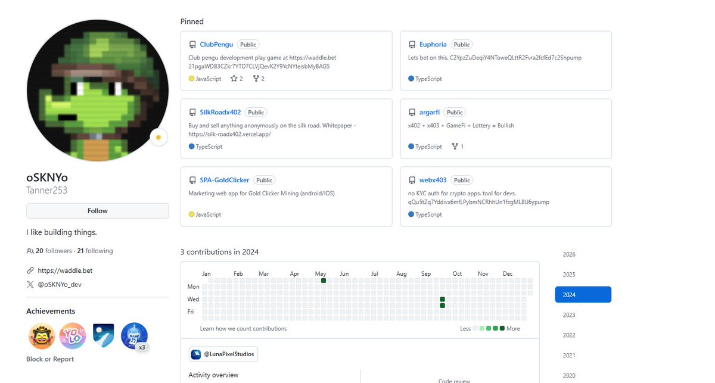Click the Public badge on ClubPengu
The image size is (715, 383).
(248, 45)
